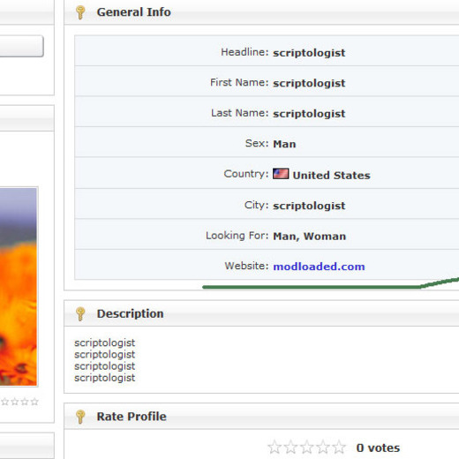Select second star in Rate Profile
The image size is (459, 459).
point(290,448)
